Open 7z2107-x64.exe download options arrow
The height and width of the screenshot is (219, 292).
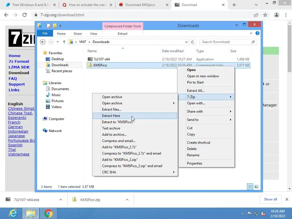(x=61, y=200)
